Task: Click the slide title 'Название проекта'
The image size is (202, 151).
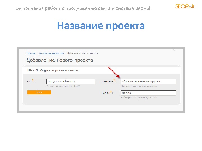Action: 101,26
